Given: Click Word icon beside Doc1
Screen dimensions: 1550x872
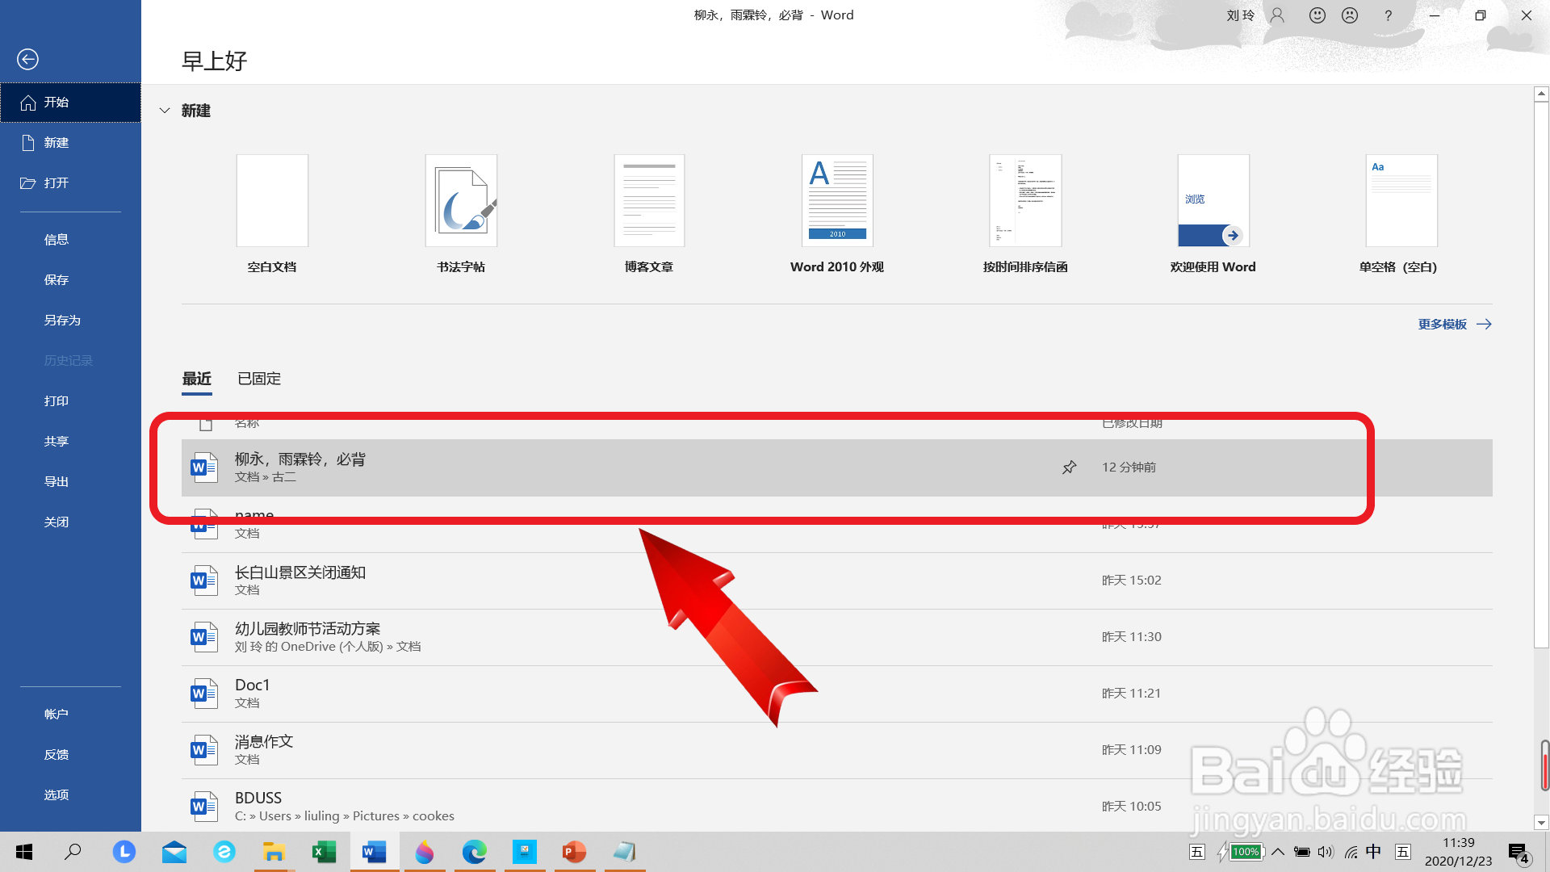Looking at the screenshot, I should coord(204,694).
